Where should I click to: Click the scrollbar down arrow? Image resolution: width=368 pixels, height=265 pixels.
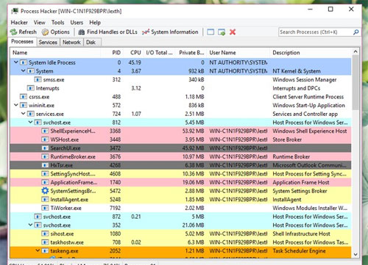pyautogui.click(x=355, y=255)
